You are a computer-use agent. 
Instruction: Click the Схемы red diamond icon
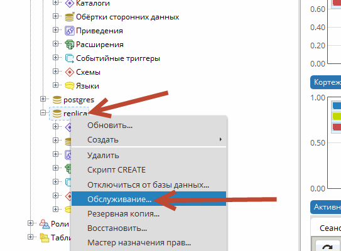70,72
